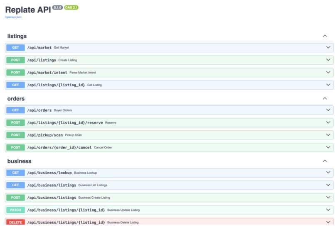Expand the Pickup Scan row arrow

[x=328, y=135]
